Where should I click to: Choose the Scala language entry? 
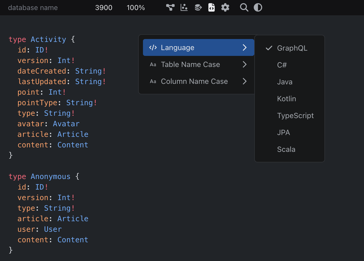(286, 149)
